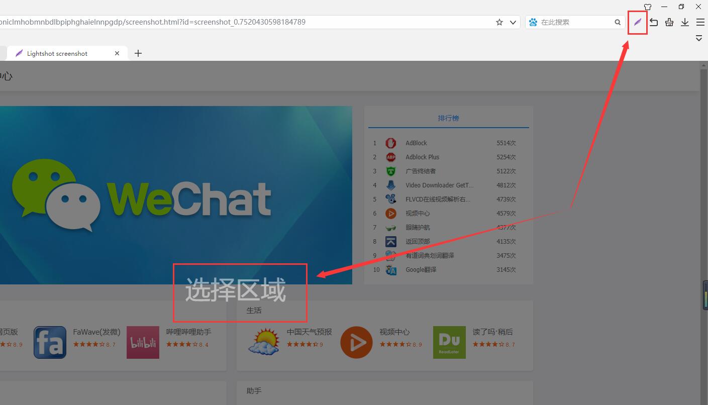
Task: Click the cleaner brush icon in the toolbar
Action: coord(669,22)
